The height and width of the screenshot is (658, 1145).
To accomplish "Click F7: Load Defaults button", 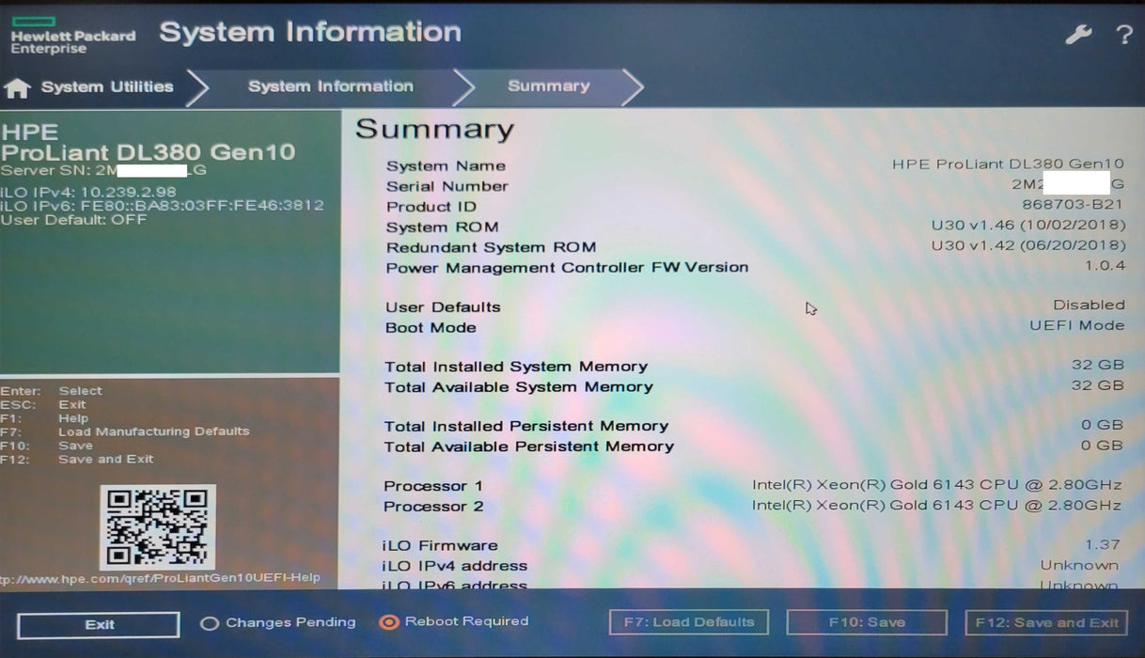I will 688,622.
